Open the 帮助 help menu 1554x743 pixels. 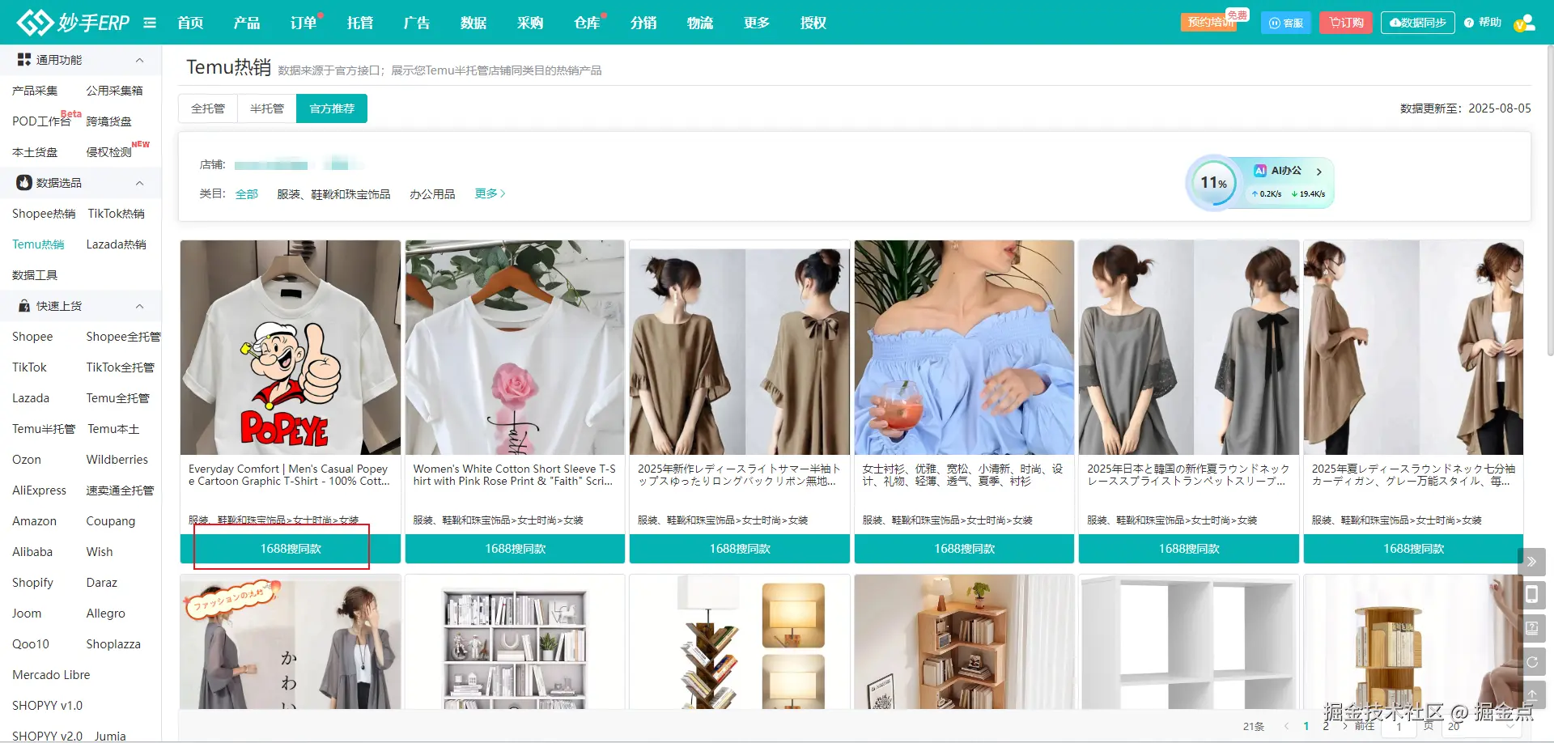pyautogui.click(x=1483, y=23)
